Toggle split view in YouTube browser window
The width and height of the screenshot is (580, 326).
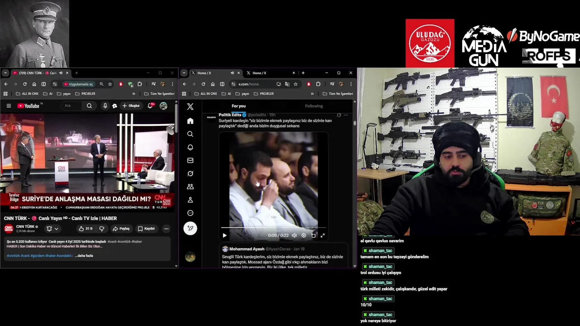pos(43,84)
